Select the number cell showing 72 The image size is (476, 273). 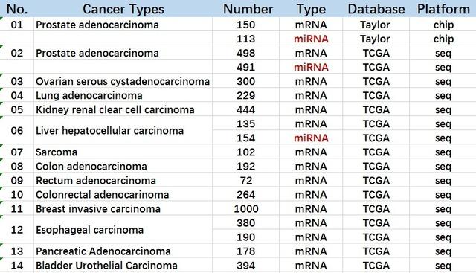246,180
